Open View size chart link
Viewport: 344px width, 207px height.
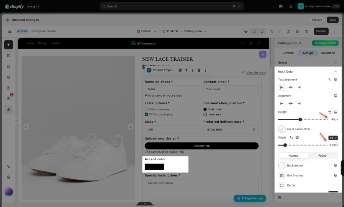click(x=256, y=73)
